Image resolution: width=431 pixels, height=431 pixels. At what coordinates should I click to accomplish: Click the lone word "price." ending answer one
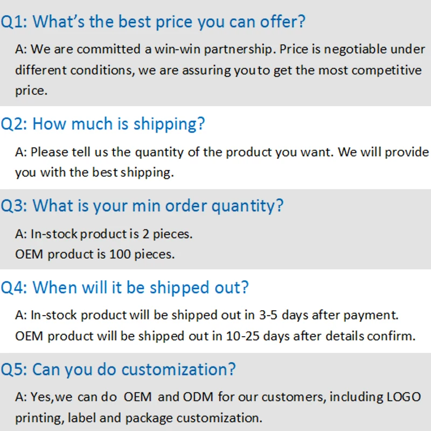tap(31, 91)
